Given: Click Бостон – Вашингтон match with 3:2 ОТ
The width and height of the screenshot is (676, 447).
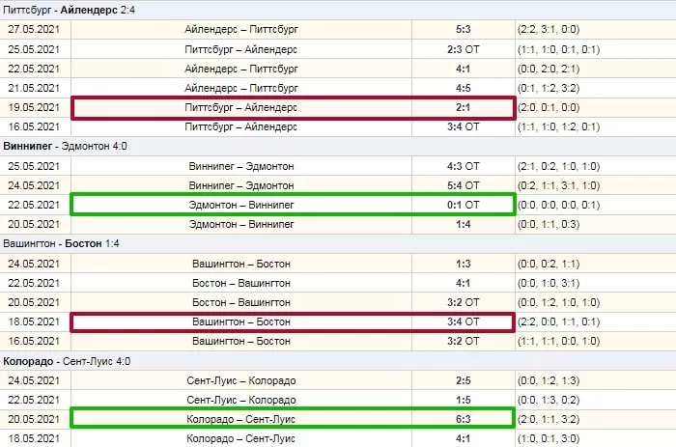Looking at the screenshot, I should (x=241, y=302).
